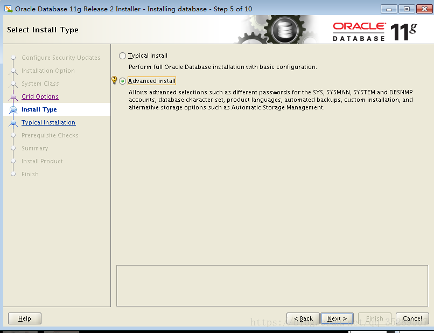
Task: Click the Prerequisite Checks step label
Action: click(x=50, y=135)
